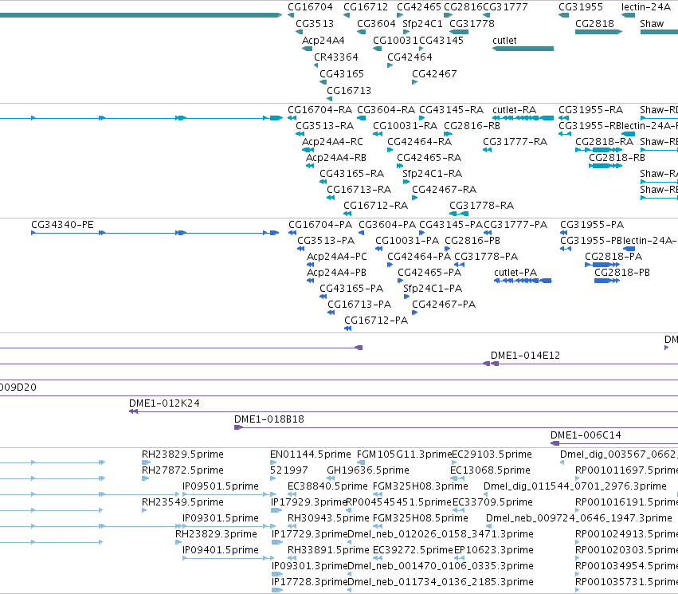
Task: Click protein CG34340-PE label
Action: (x=62, y=225)
